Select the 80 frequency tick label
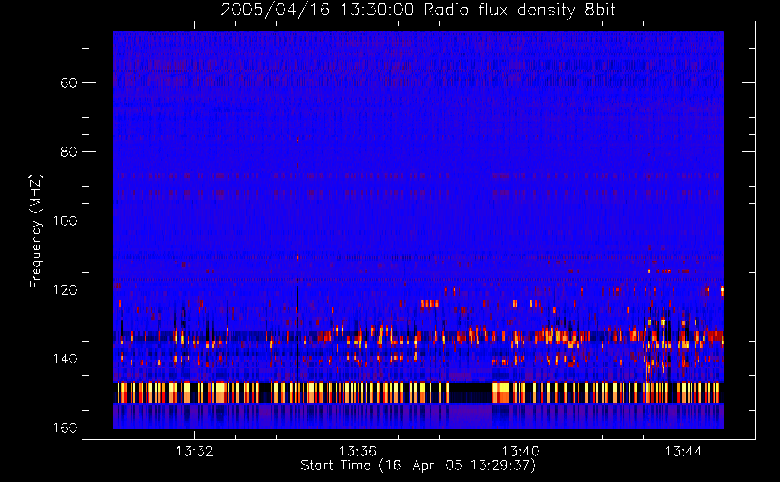The image size is (780, 482). (x=69, y=152)
